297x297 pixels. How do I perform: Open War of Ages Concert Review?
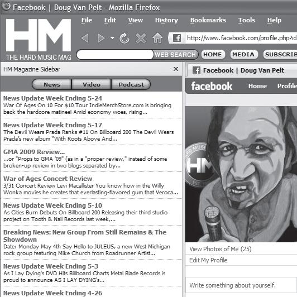(48, 179)
